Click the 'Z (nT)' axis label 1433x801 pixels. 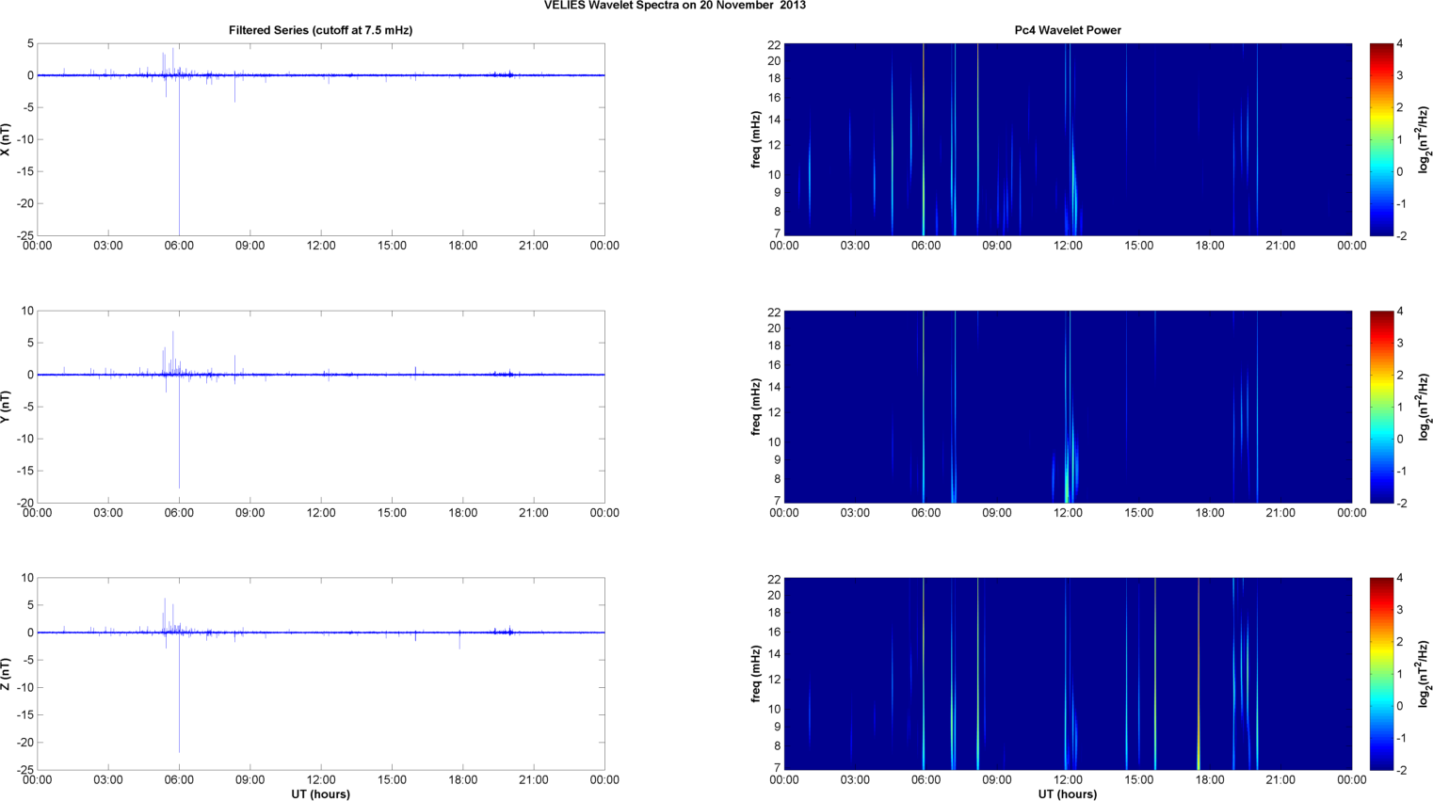point(6,674)
